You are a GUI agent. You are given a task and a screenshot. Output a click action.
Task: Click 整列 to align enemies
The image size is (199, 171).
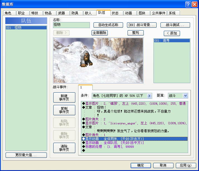[136, 33]
